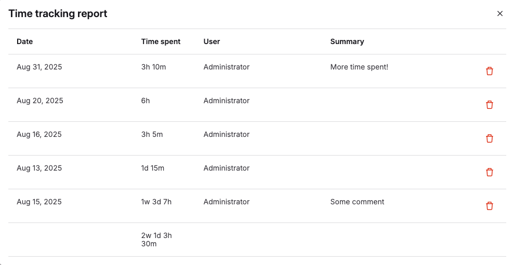The width and height of the screenshot is (513, 265).
Task: Close the Time tracking report dialog
Action: pos(500,13)
